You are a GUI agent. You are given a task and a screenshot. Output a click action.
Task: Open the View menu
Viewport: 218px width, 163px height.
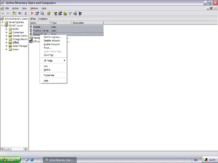[x=24, y=8]
